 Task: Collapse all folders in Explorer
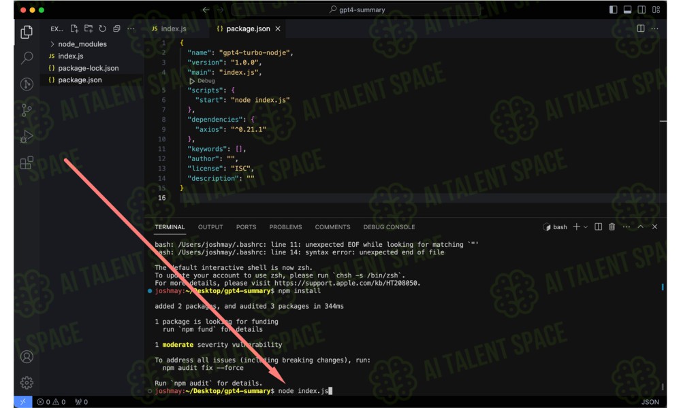pyautogui.click(x=116, y=29)
